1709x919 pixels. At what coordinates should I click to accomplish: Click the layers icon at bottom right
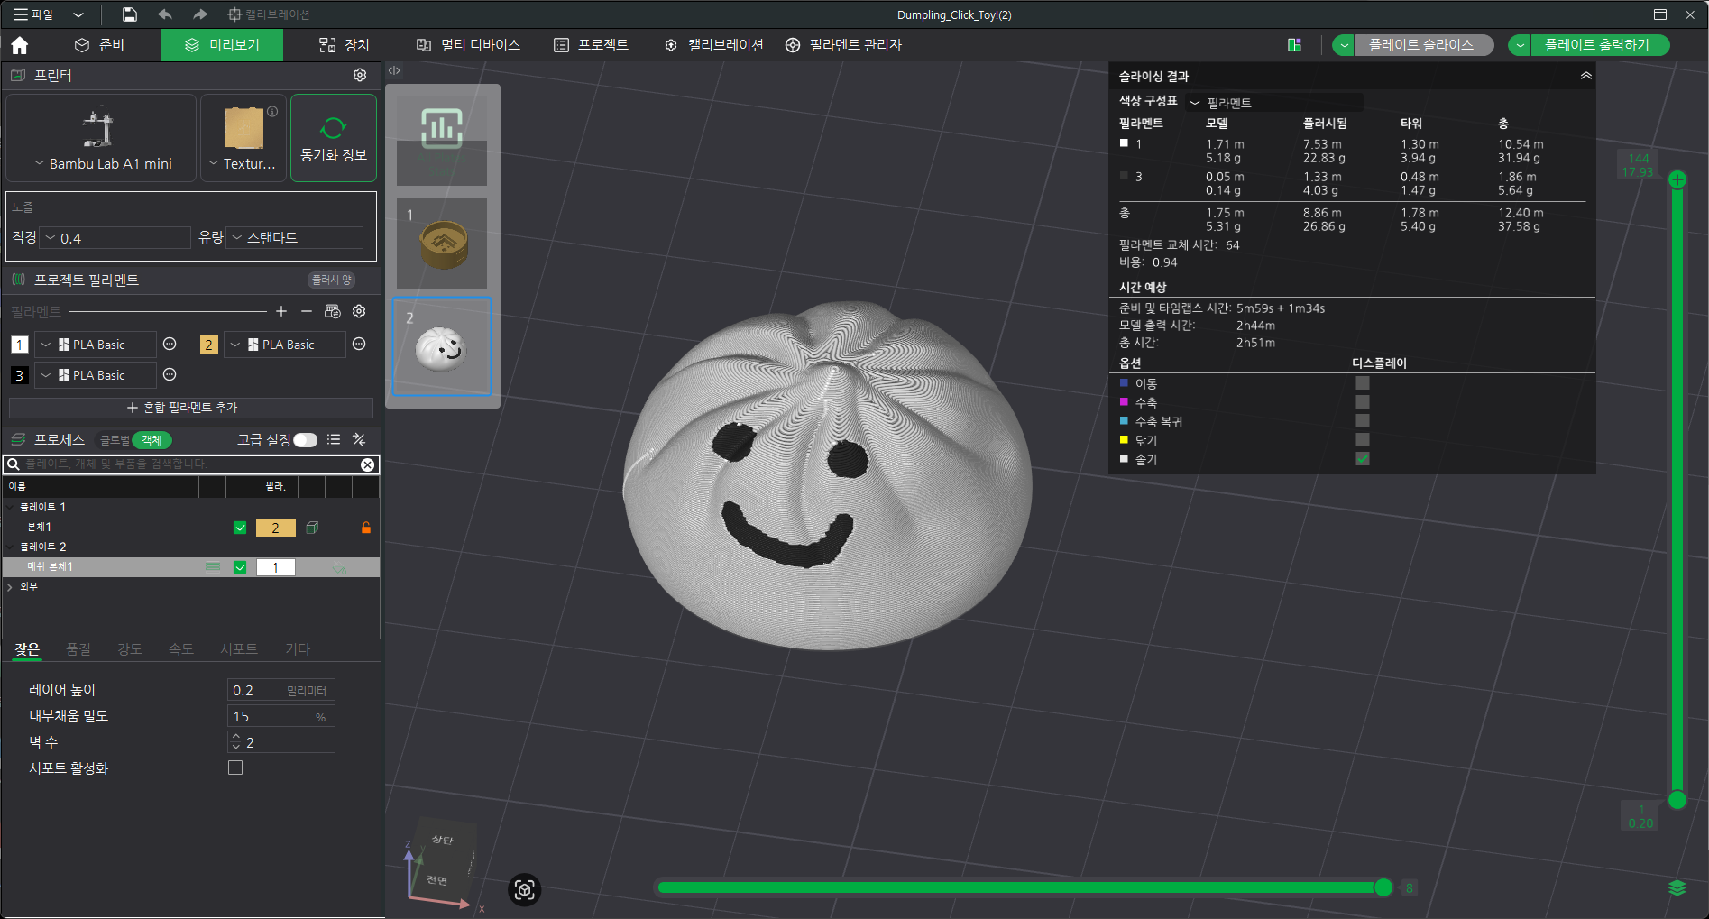(1677, 887)
